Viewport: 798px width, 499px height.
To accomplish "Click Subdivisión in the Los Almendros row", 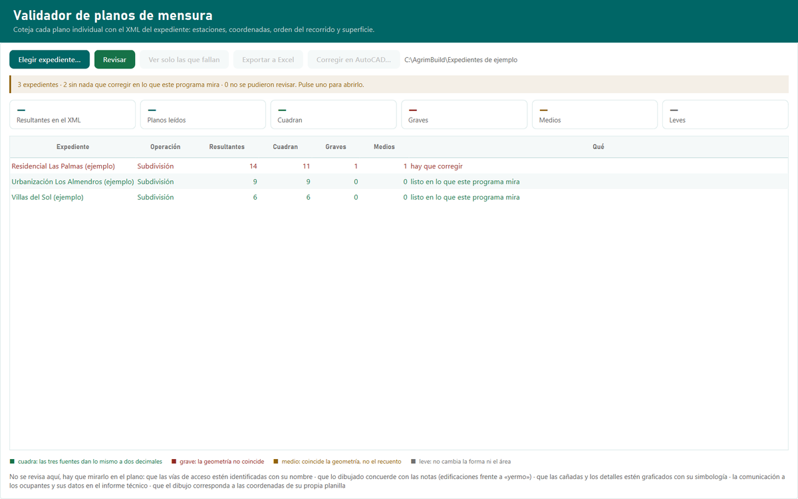I will point(156,182).
